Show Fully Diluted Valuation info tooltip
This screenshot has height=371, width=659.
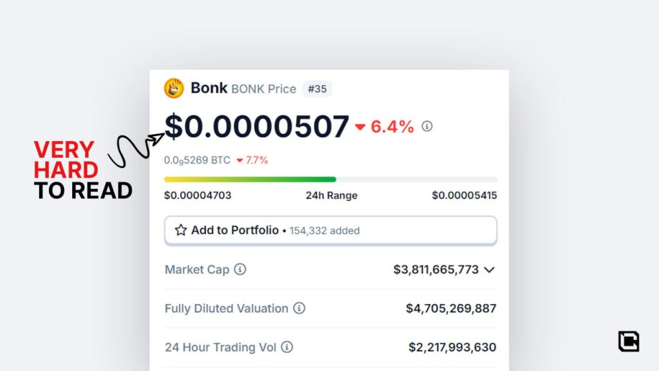(299, 309)
